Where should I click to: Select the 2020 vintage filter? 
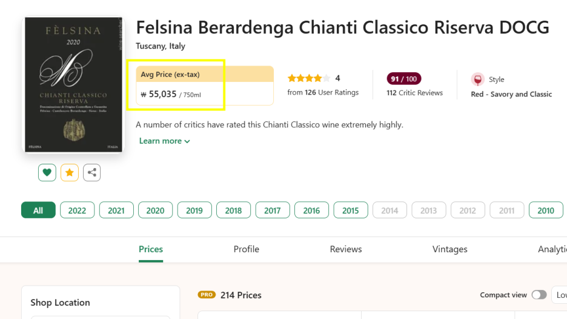click(x=155, y=210)
